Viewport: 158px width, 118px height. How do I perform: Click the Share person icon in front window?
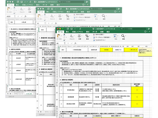[149, 29]
